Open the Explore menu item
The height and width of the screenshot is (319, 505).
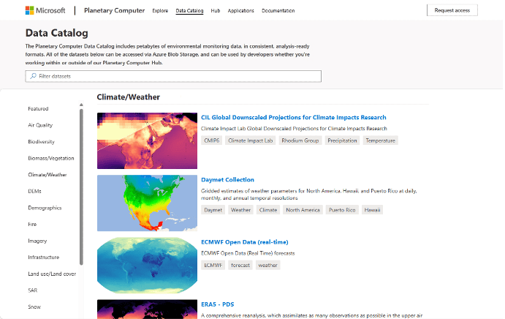tap(160, 11)
